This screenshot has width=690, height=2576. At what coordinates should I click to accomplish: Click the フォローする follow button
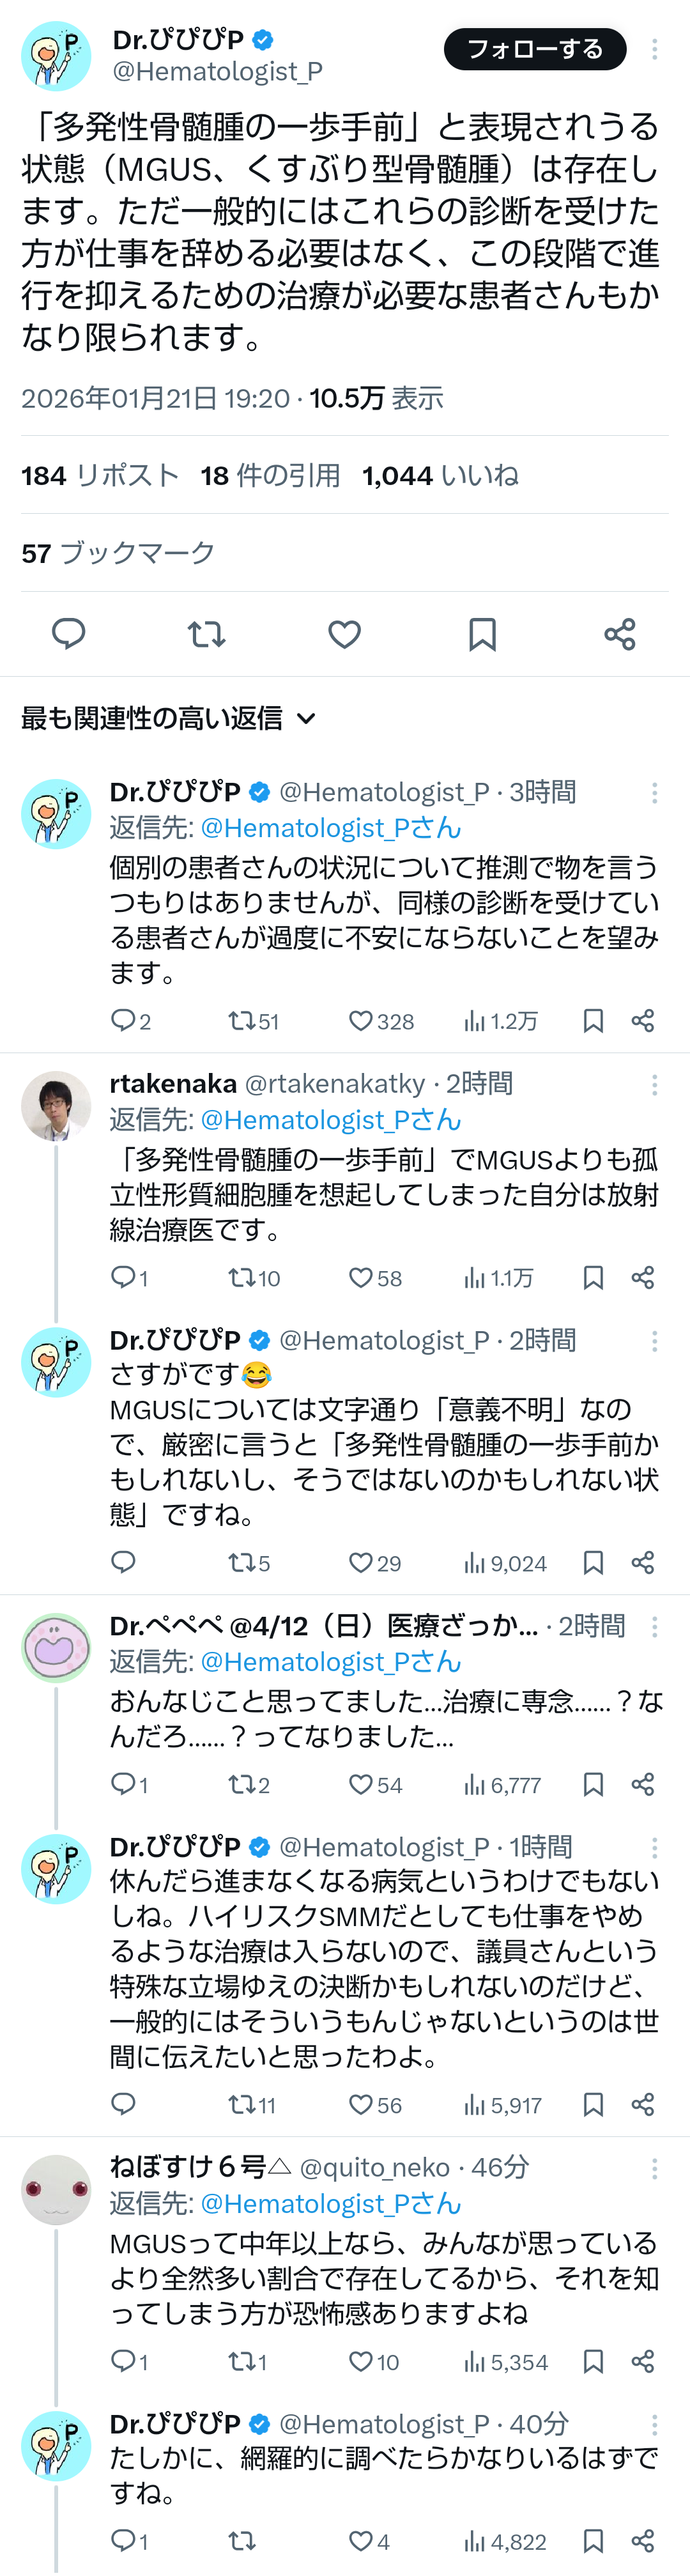click(x=534, y=49)
